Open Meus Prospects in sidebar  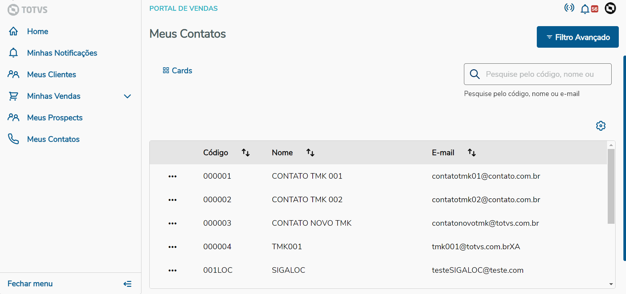point(55,118)
